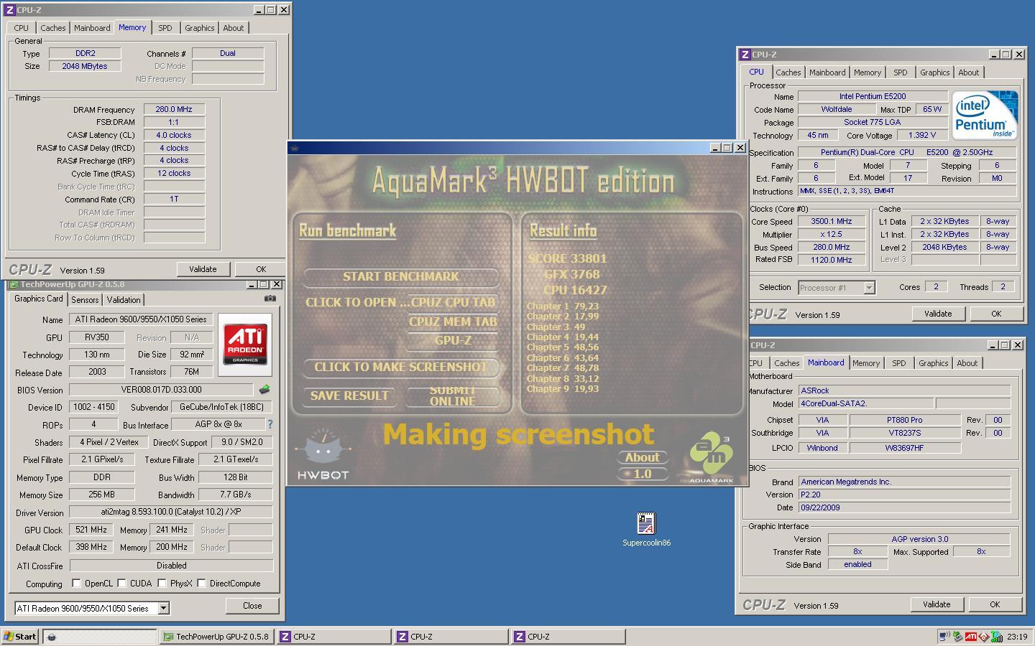
Task: Open the Windows Start menu
Action: pyautogui.click(x=20, y=636)
